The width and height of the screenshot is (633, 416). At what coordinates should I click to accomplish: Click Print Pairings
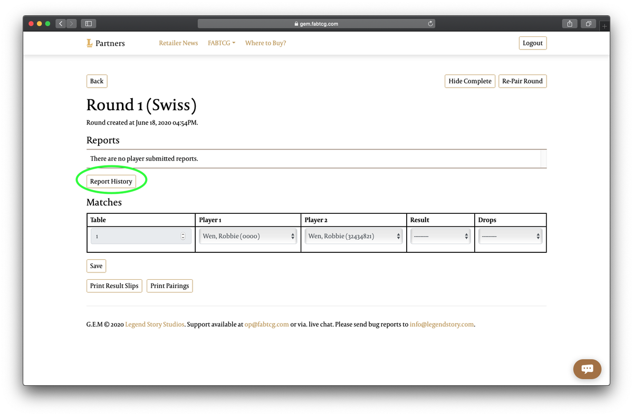click(x=169, y=286)
